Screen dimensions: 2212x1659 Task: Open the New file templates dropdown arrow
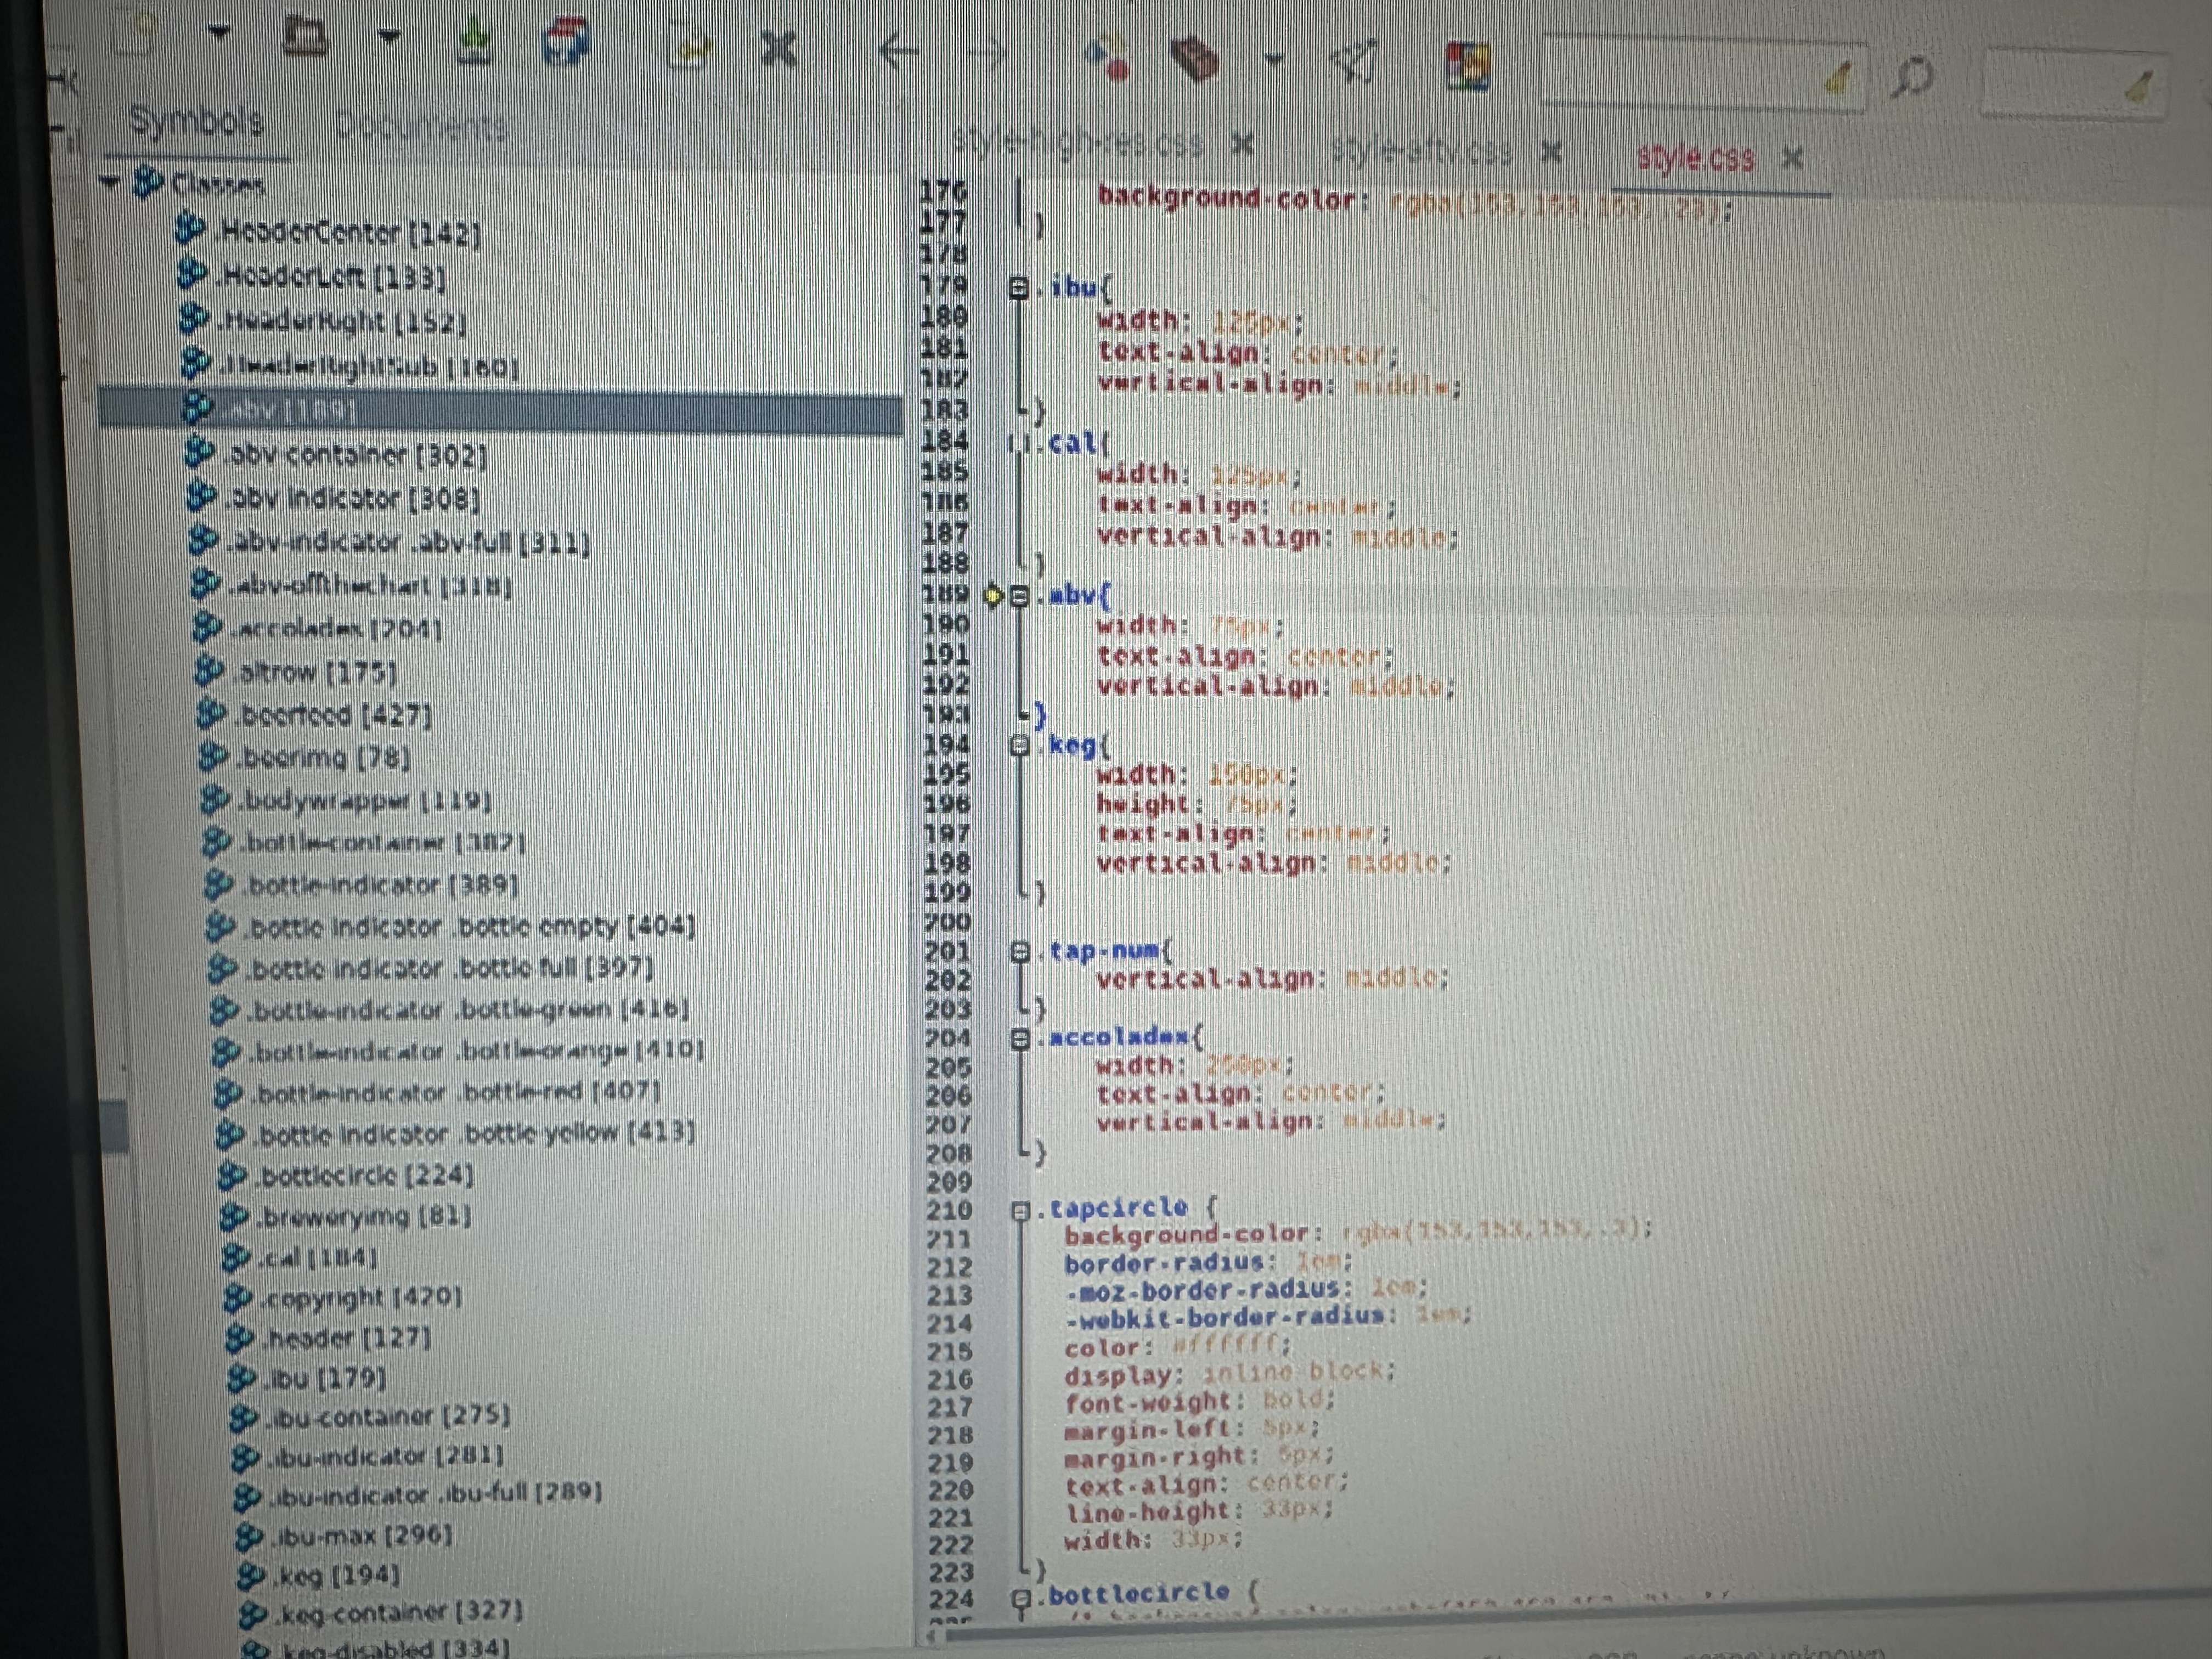click(x=219, y=33)
